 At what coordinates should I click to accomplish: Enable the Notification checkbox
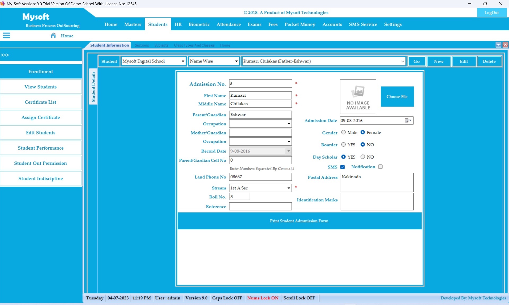(x=380, y=167)
